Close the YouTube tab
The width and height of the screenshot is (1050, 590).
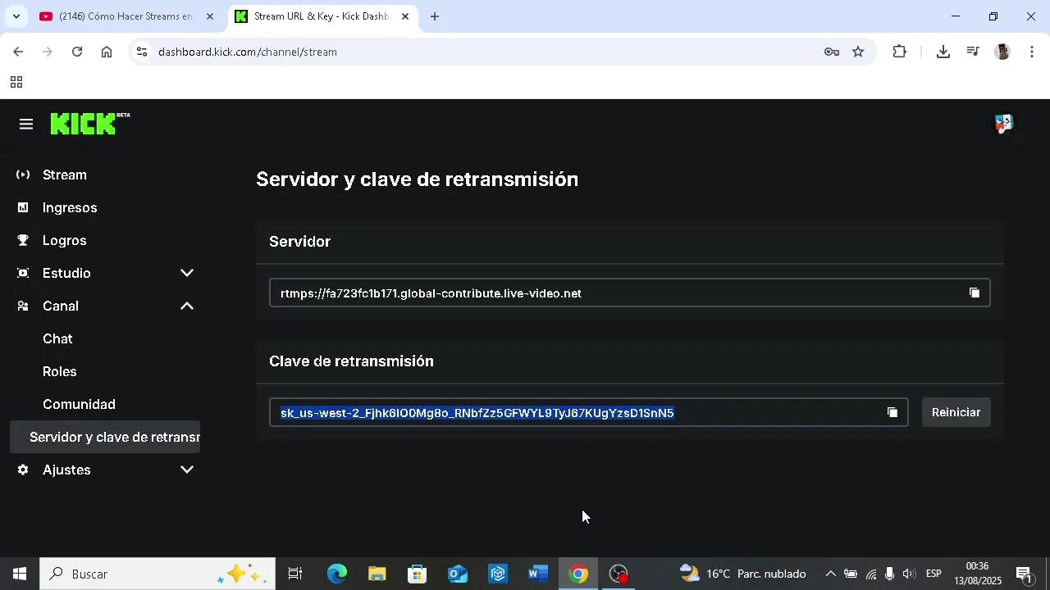[x=209, y=16]
